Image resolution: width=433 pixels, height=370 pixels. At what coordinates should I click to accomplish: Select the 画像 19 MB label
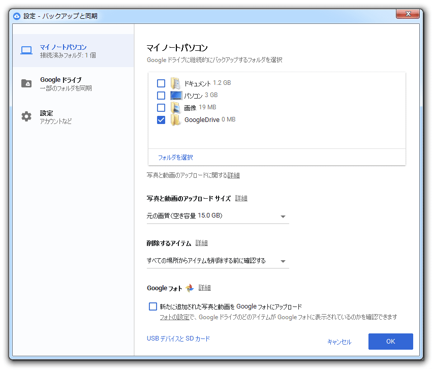[200, 107]
